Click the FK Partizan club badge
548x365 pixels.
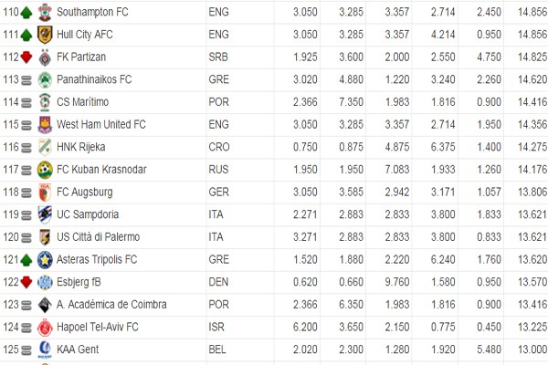pyautogui.click(x=45, y=57)
